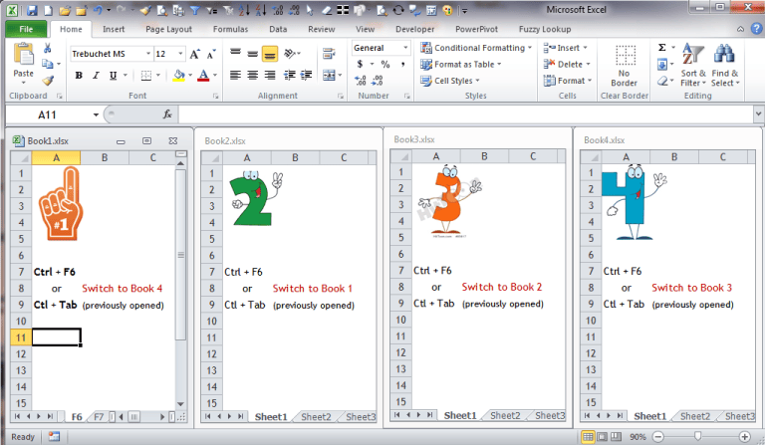The width and height of the screenshot is (765, 445).
Task: Expand the formula bar chevron
Action: pyautogui.click(x=758, y=114)
